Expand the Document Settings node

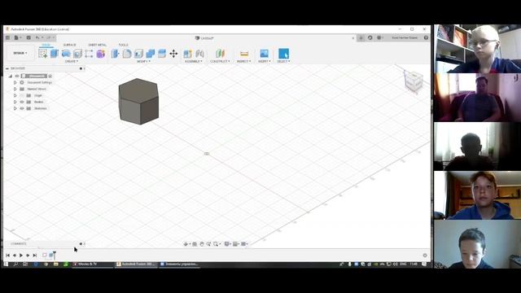pos(15,82)
